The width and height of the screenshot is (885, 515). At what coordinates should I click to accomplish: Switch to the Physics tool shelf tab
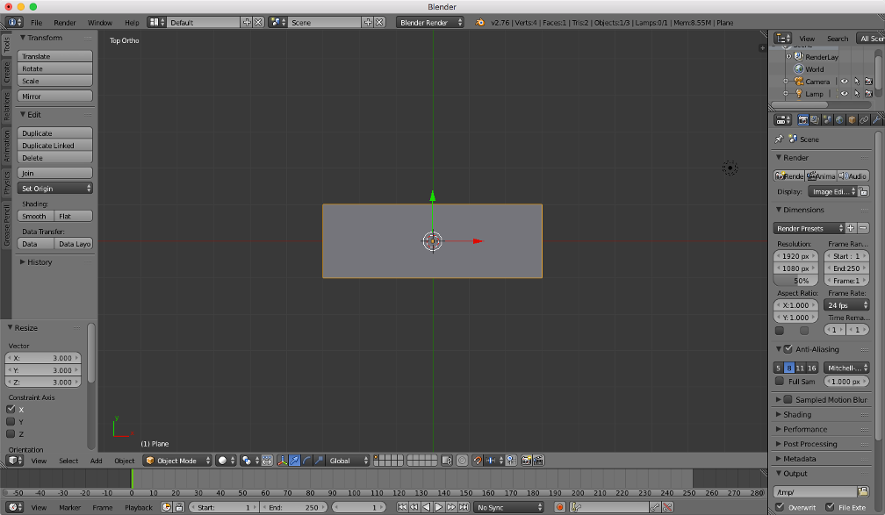coord(7,182)
